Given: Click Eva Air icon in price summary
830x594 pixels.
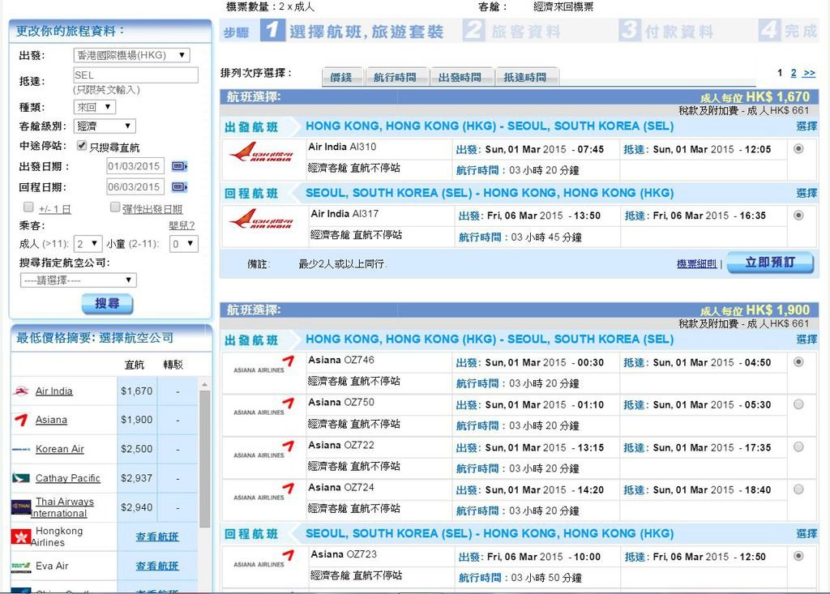Looking at the screenshot, I should point(21,566).
